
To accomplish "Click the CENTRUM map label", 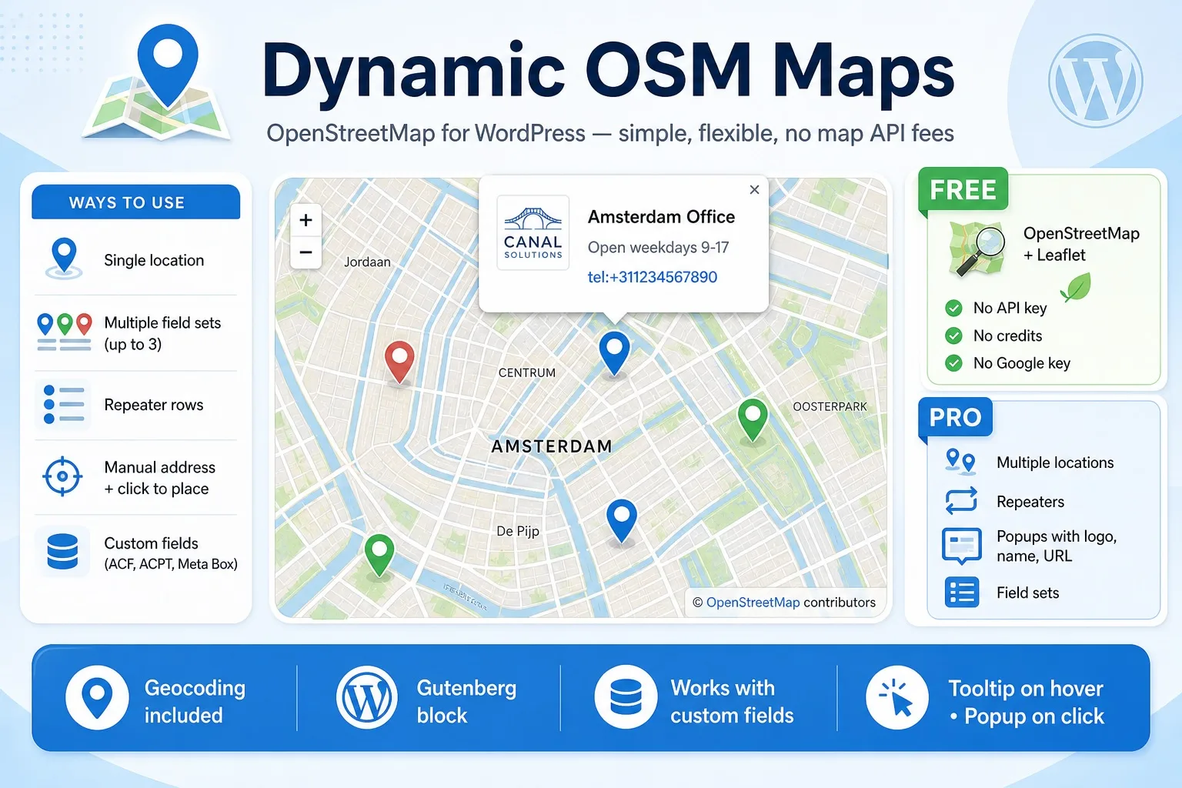I will pyautogui.click(x=526, y=373).
